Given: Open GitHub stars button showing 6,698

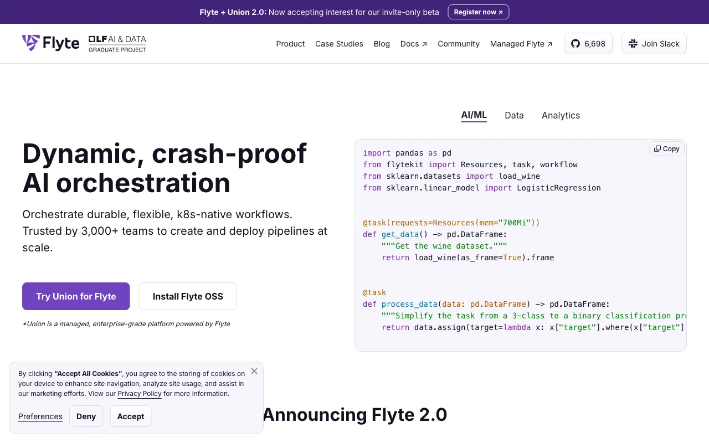Looking at the screenshot, I should pyautogui.click(x=588, y=44).
